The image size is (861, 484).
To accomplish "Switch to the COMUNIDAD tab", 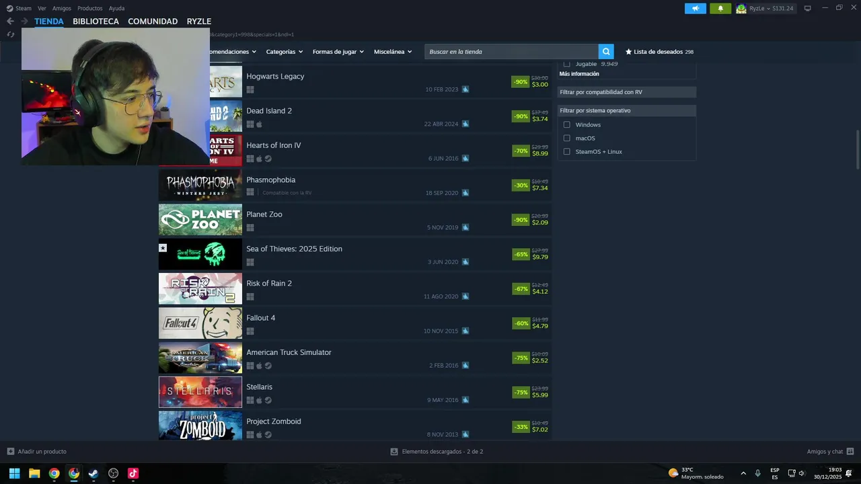I will (x=153, y=22).
